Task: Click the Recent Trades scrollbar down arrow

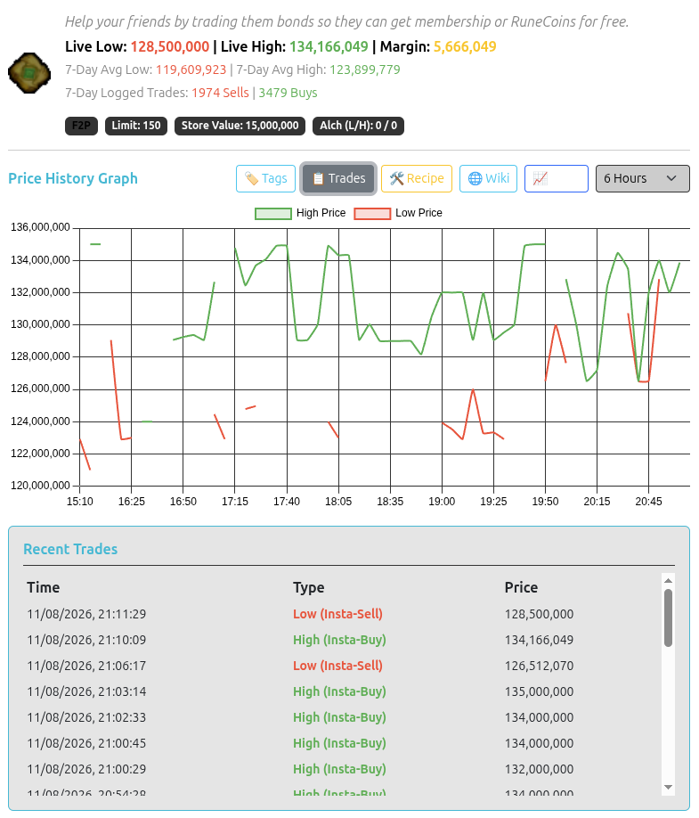Action: tap(668, 787)
